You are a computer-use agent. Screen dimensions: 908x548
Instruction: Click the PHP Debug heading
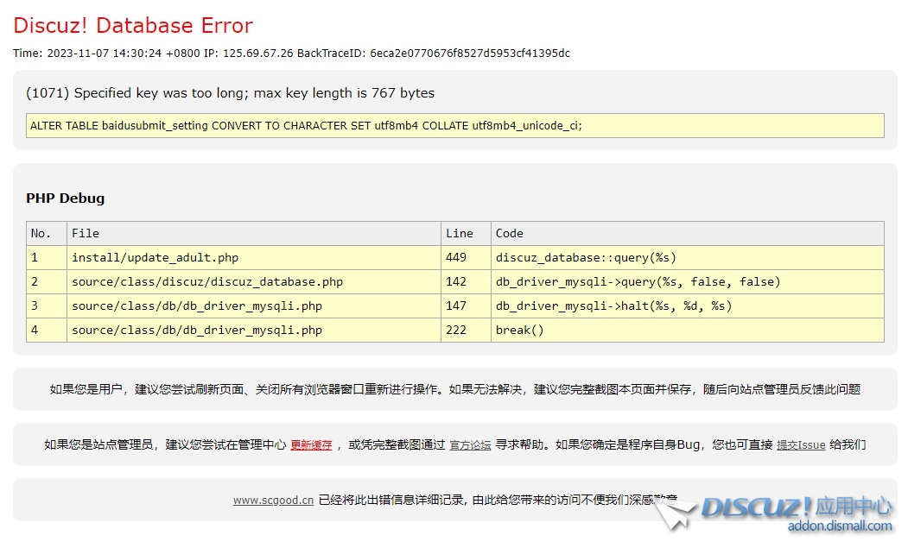coord(66,198)
